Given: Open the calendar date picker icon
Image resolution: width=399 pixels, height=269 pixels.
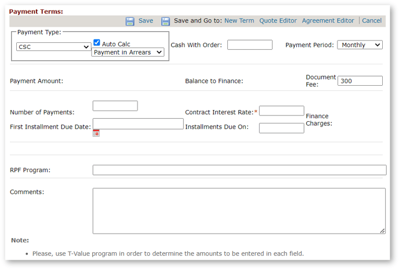Looking at the screenshot, I should coord(96,133).
